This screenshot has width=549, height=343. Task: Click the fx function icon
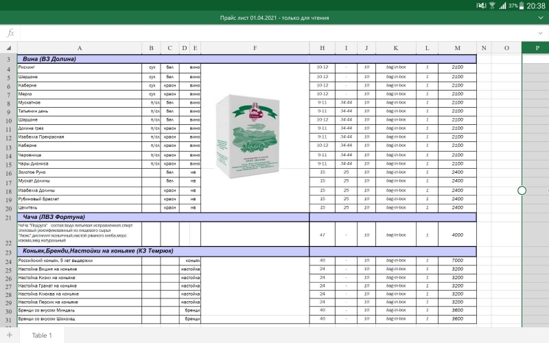coord(10,33)
